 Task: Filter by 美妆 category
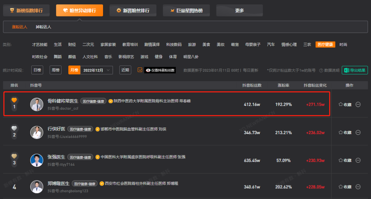tap(221, 45)
